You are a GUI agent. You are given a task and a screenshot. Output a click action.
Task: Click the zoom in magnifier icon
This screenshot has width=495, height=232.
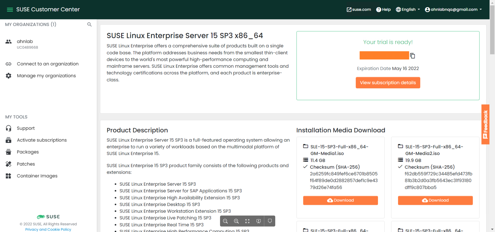[x=236, y=221]
